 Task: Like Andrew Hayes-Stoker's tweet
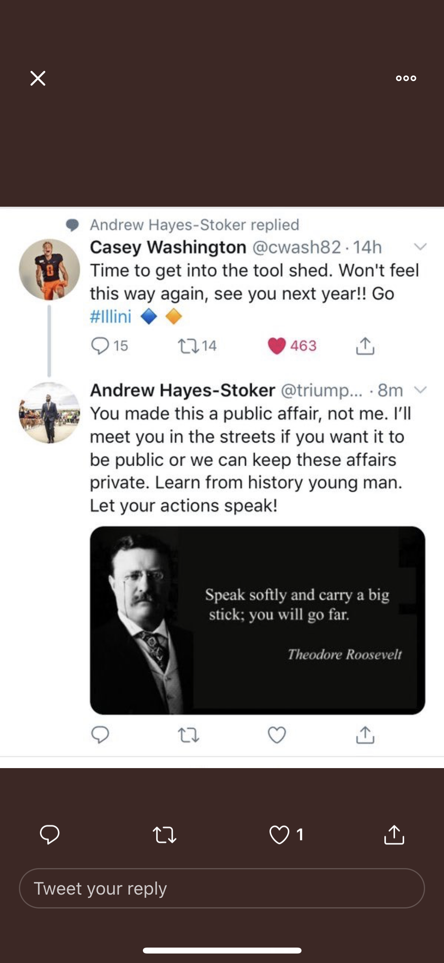(x=277, y=735)
